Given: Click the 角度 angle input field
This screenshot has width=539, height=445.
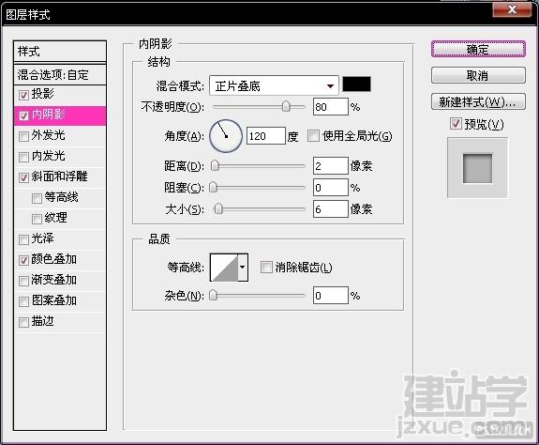Looking at the screenshot, I should pos(265,136).
